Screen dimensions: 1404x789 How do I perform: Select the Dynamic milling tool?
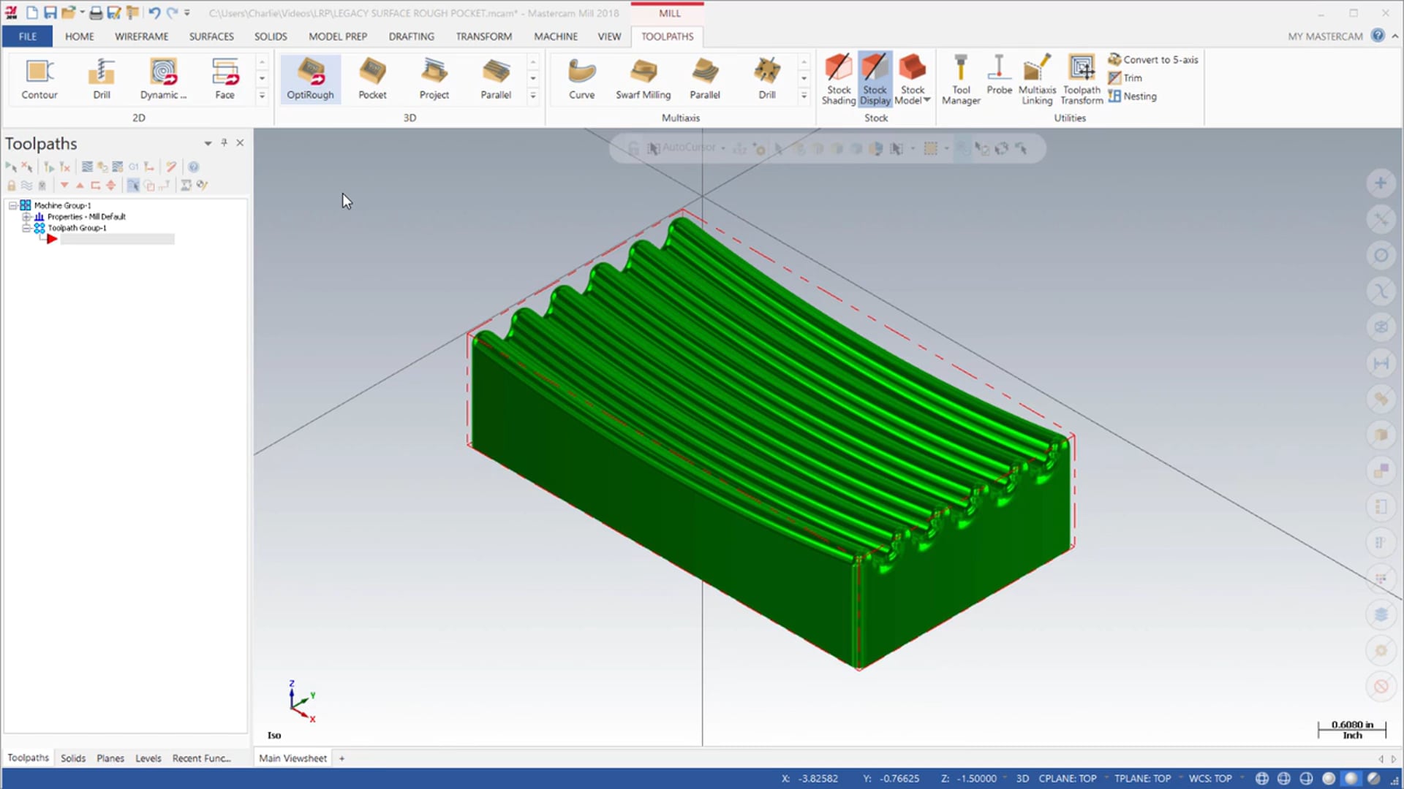(x=163, y=78)
